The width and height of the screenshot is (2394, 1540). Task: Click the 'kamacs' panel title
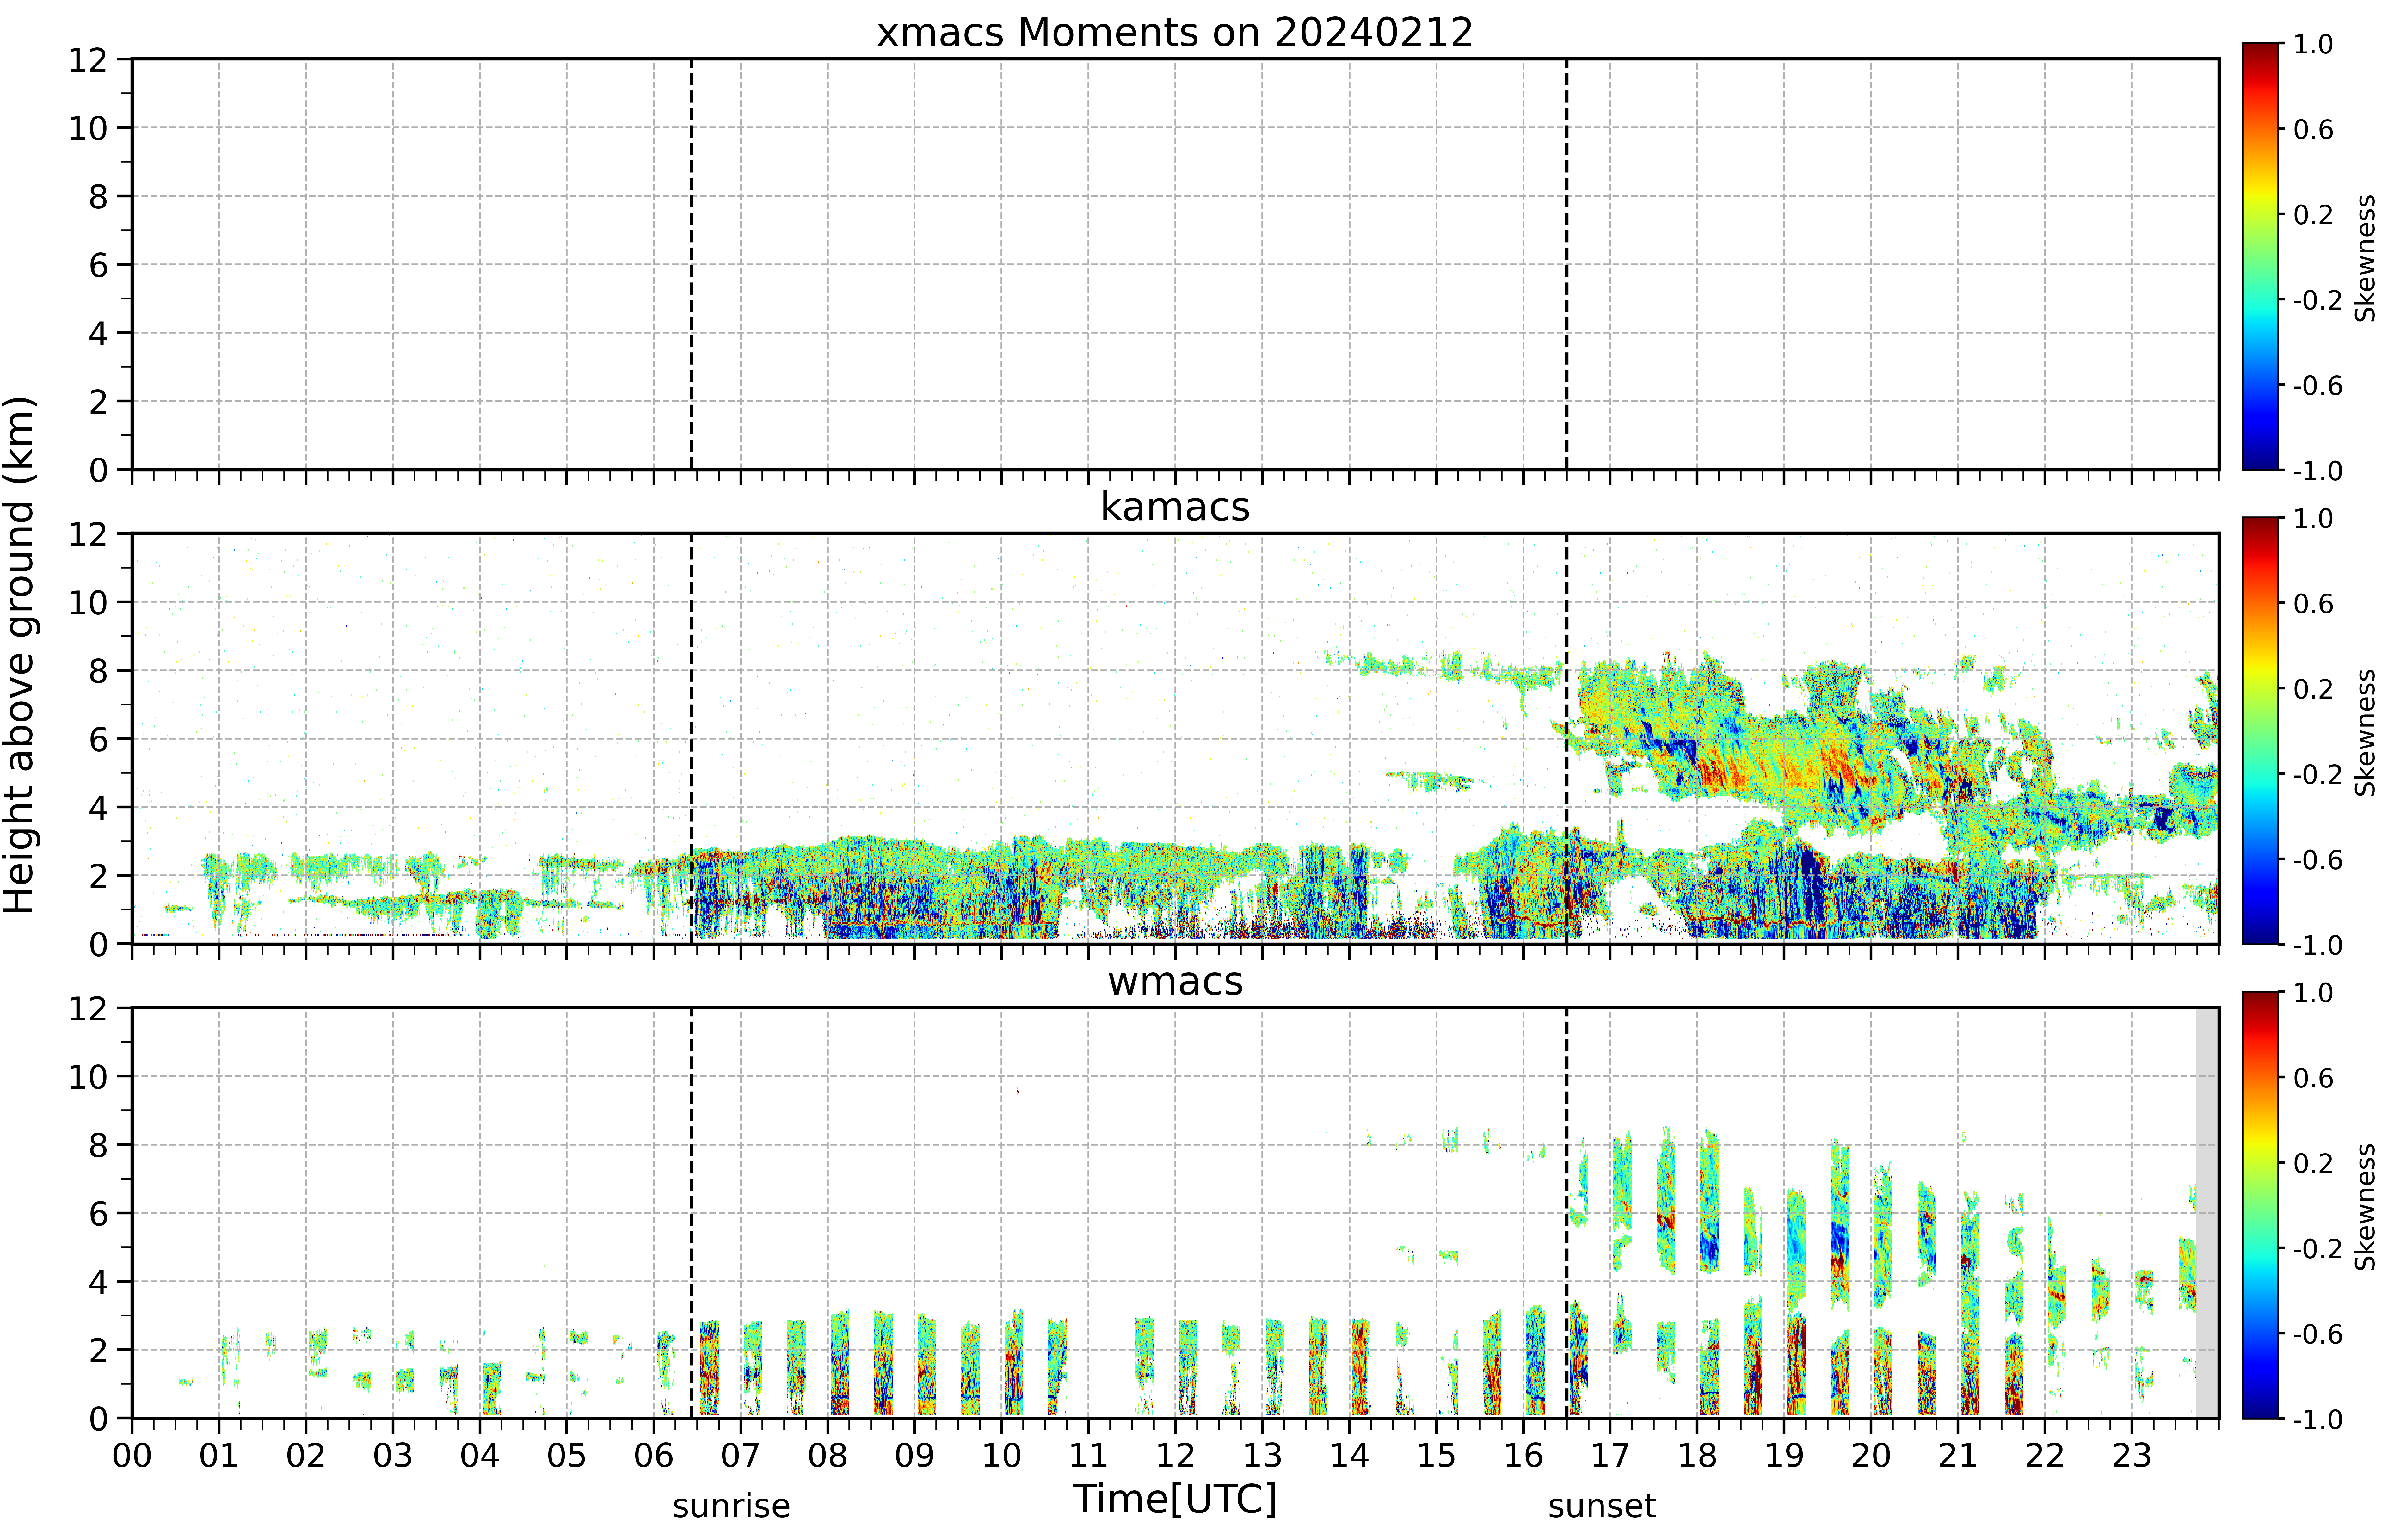click(x=1175, y=507)
